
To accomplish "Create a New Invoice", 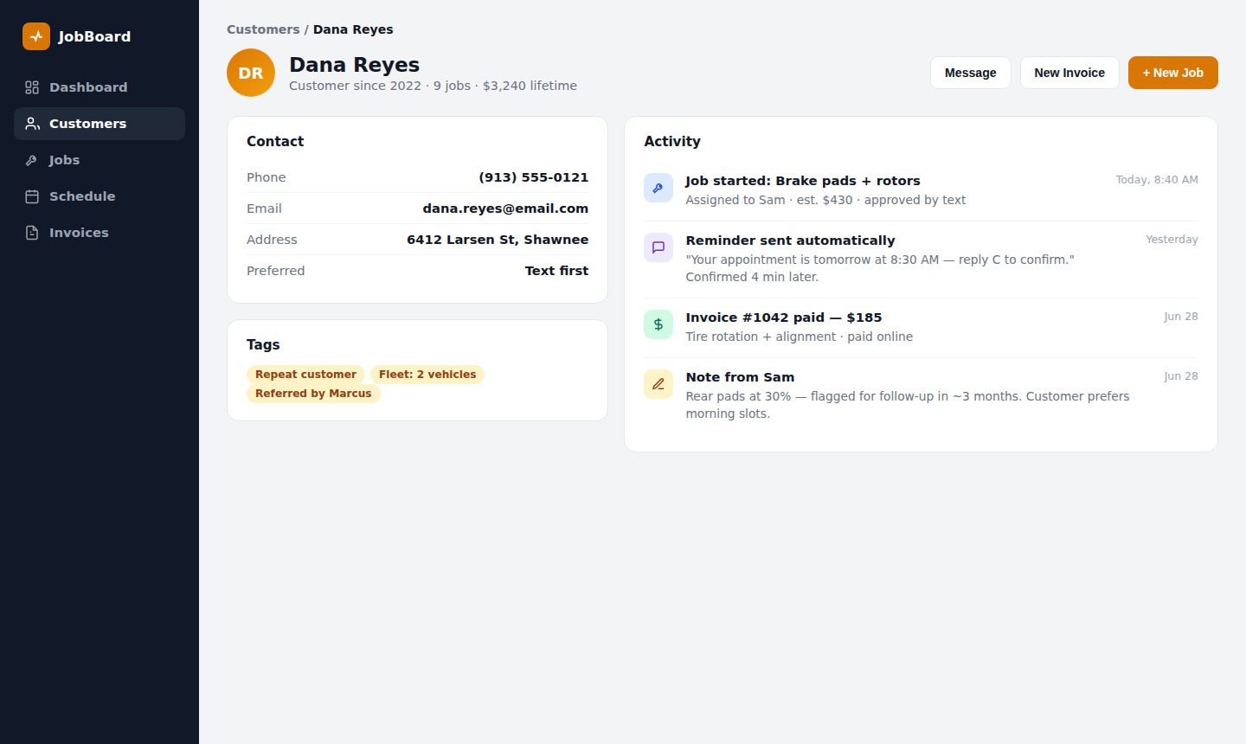I will coord(1069,73).
